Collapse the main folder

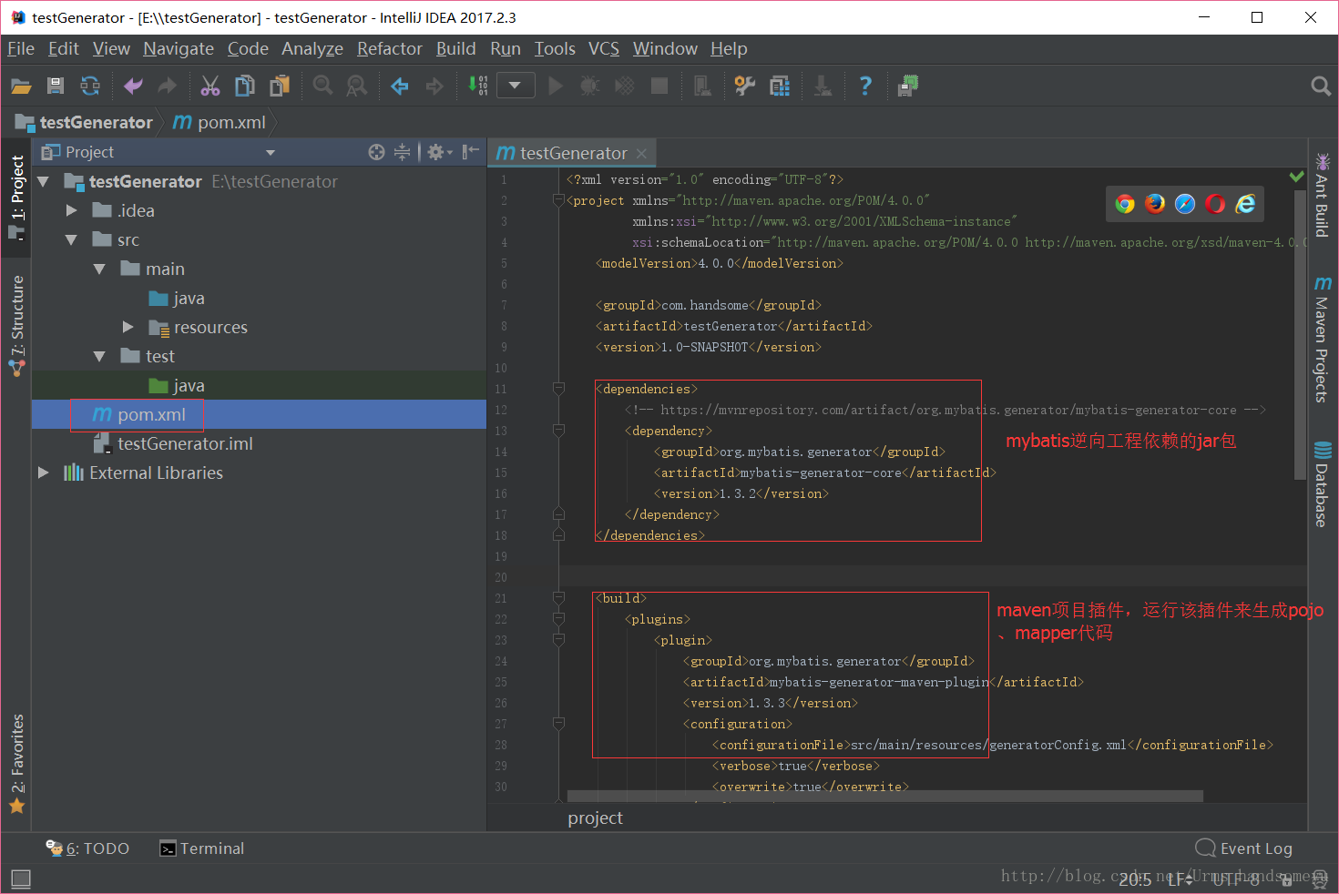coord(99,269)
